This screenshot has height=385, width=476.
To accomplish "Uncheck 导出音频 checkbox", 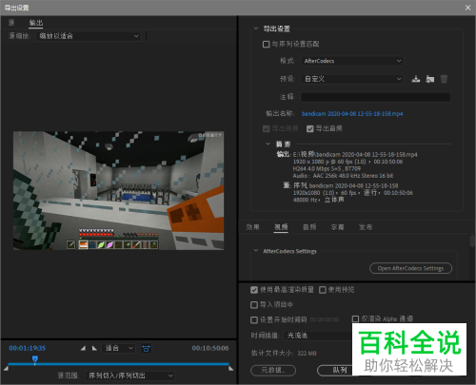I will coord(310,128).
